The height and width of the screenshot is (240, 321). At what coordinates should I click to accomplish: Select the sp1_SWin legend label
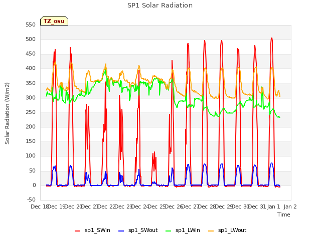(x=97, y=230)
